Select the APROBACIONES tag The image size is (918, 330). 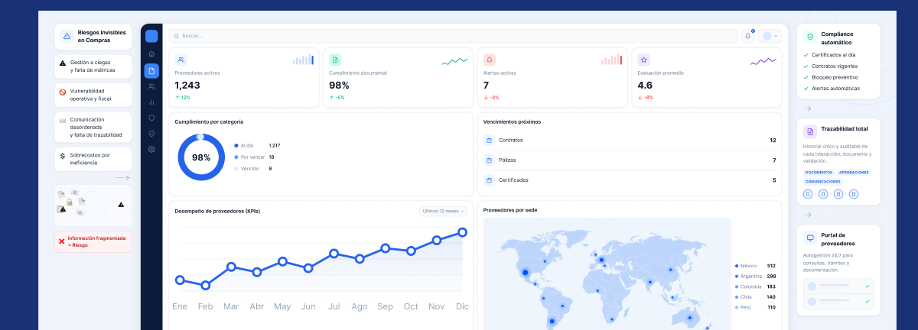(854, 173)
